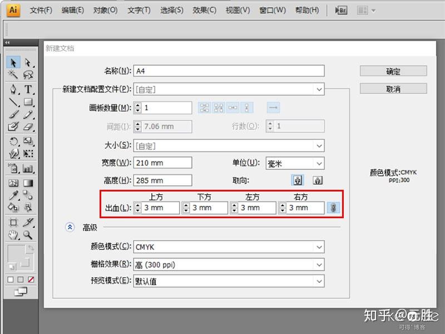Toggle the bleed values link chain

333,208
